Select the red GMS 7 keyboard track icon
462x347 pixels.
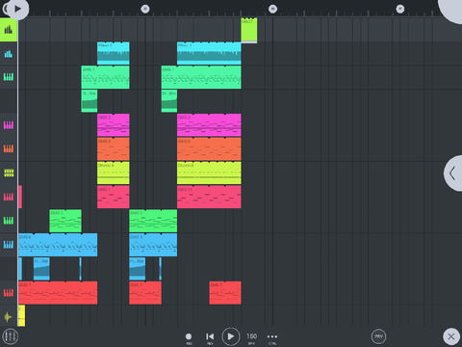pos(9,293)
